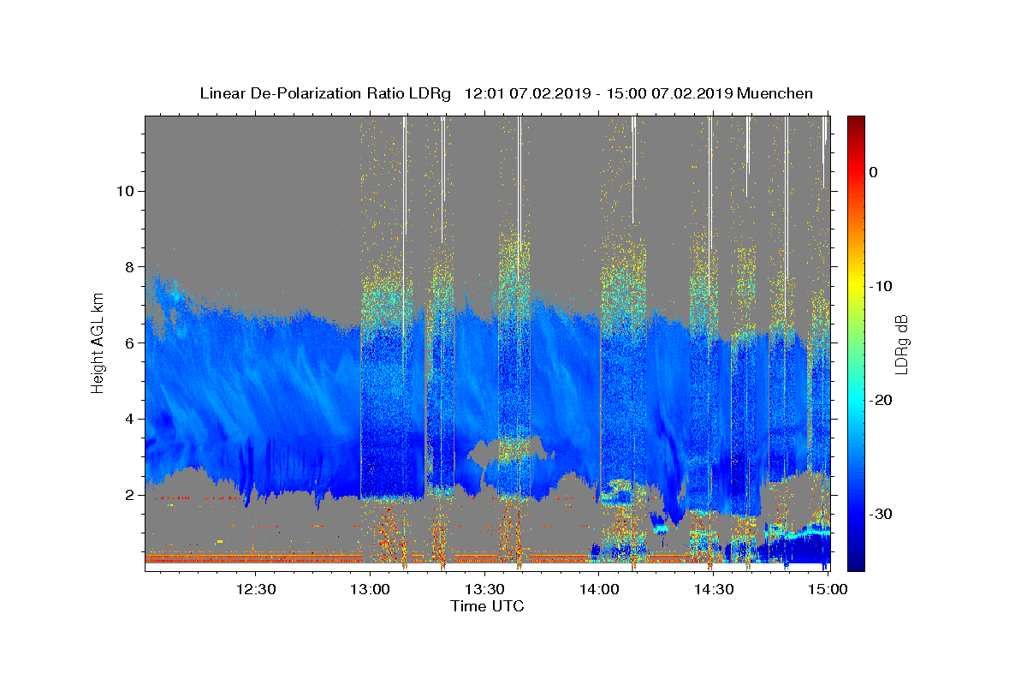This screenshot has width=1027, height=685.
Task: Click the 'LDRg dB' colorbar label
Action: 901,345
